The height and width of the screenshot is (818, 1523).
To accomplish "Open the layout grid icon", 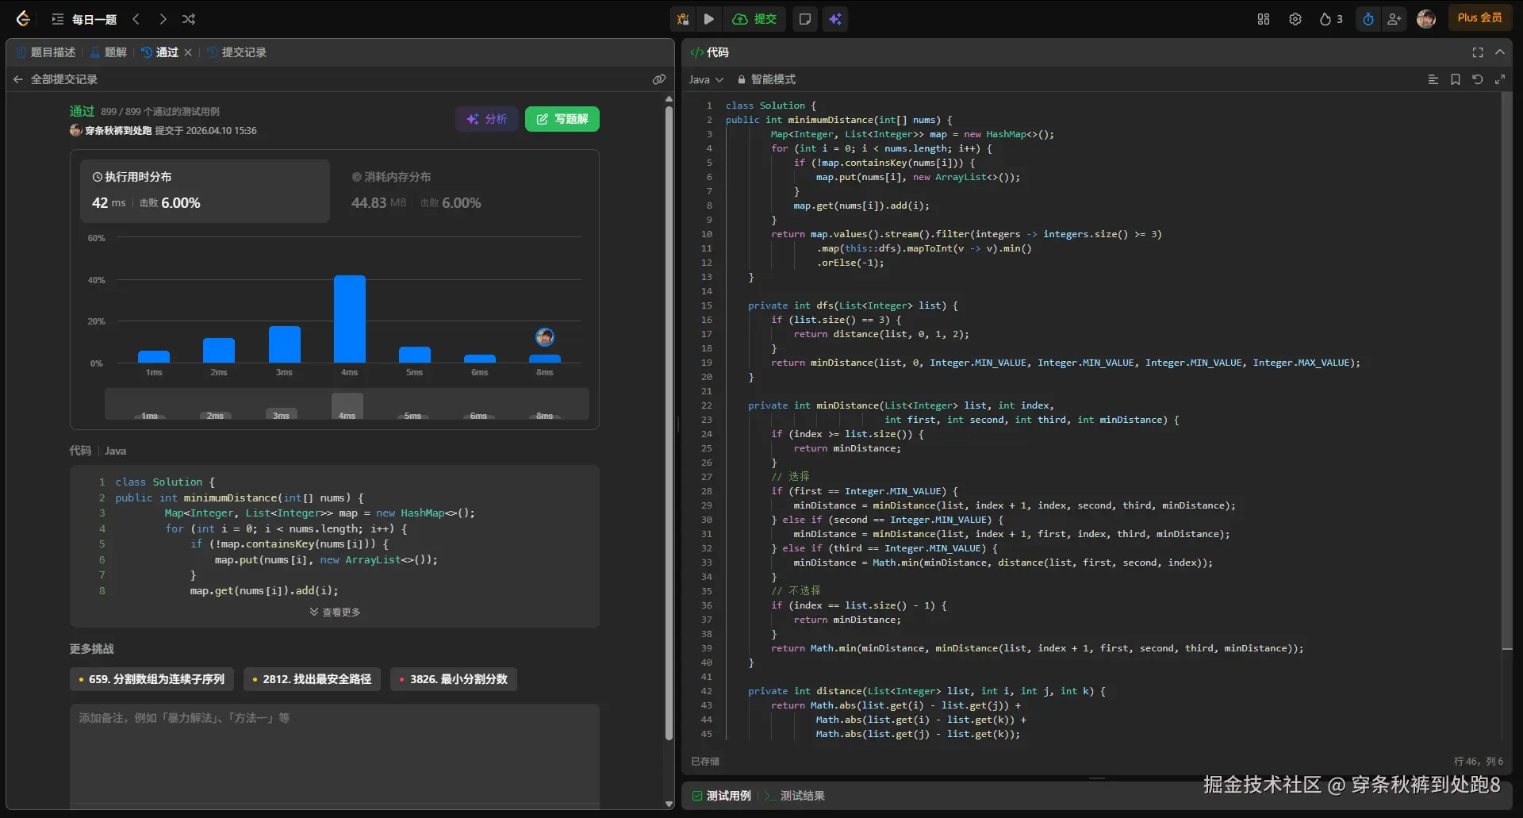I will (x=1264, y=19).
